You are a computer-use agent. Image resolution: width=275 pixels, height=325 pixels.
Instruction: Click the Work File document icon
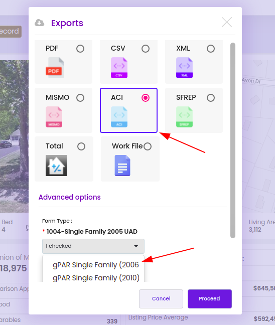[122, 166]
